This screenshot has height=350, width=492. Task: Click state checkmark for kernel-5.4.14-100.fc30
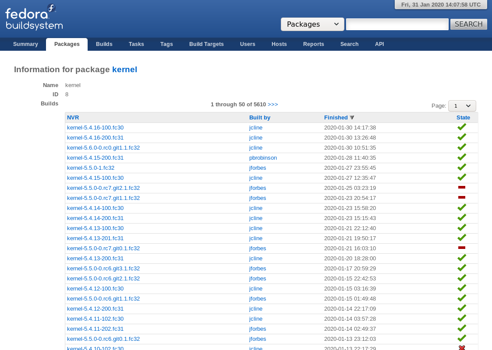coord(462,207)
